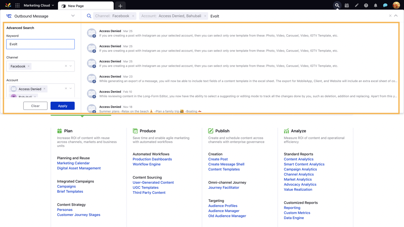Open Smart Content Analytics link
Viewport: 404px width, 227px height.
304,164
